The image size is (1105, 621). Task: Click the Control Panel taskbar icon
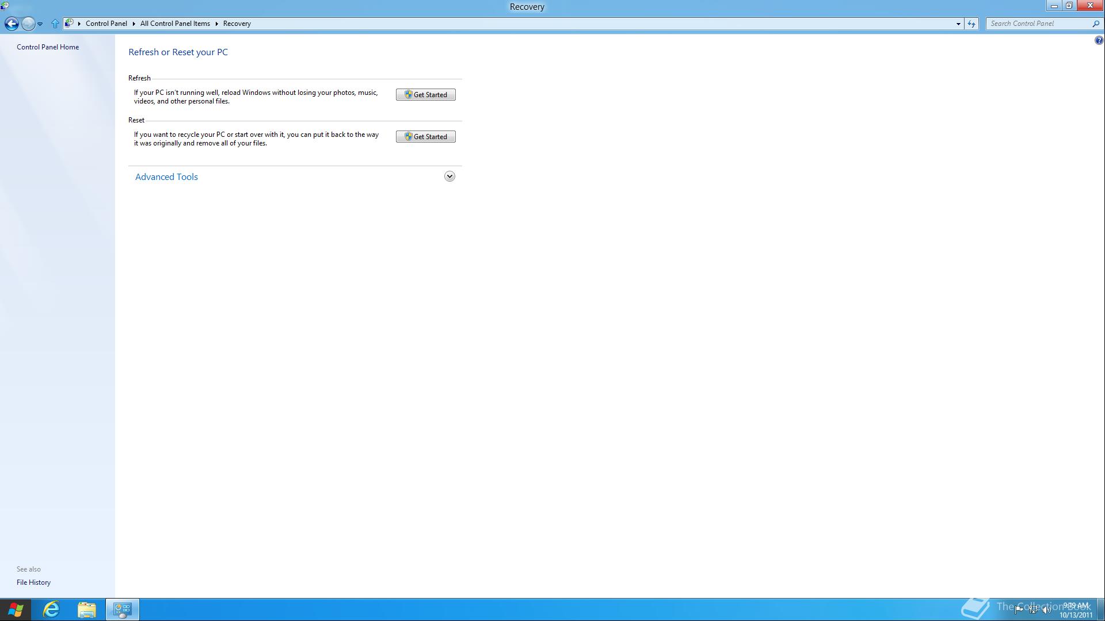pos(122,609)
